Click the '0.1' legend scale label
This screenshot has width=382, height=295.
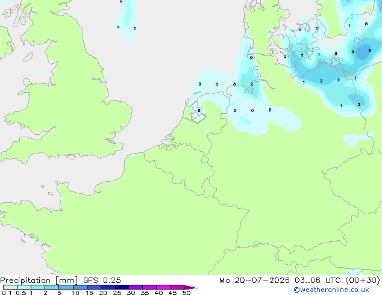point(7,293)
